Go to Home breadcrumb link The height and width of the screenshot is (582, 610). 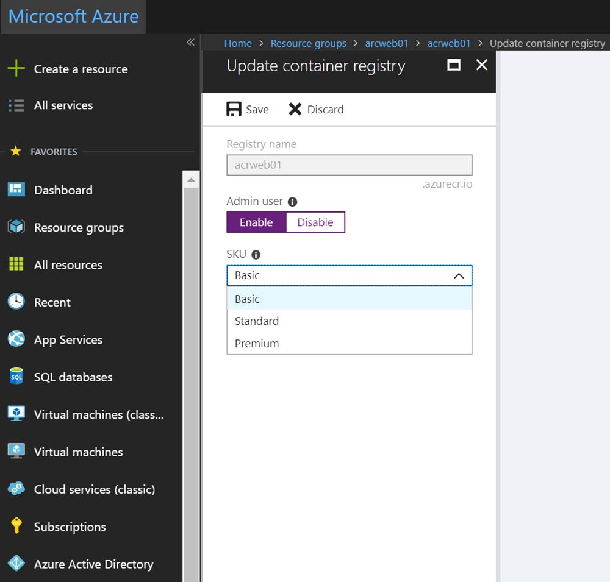point(238,43)
